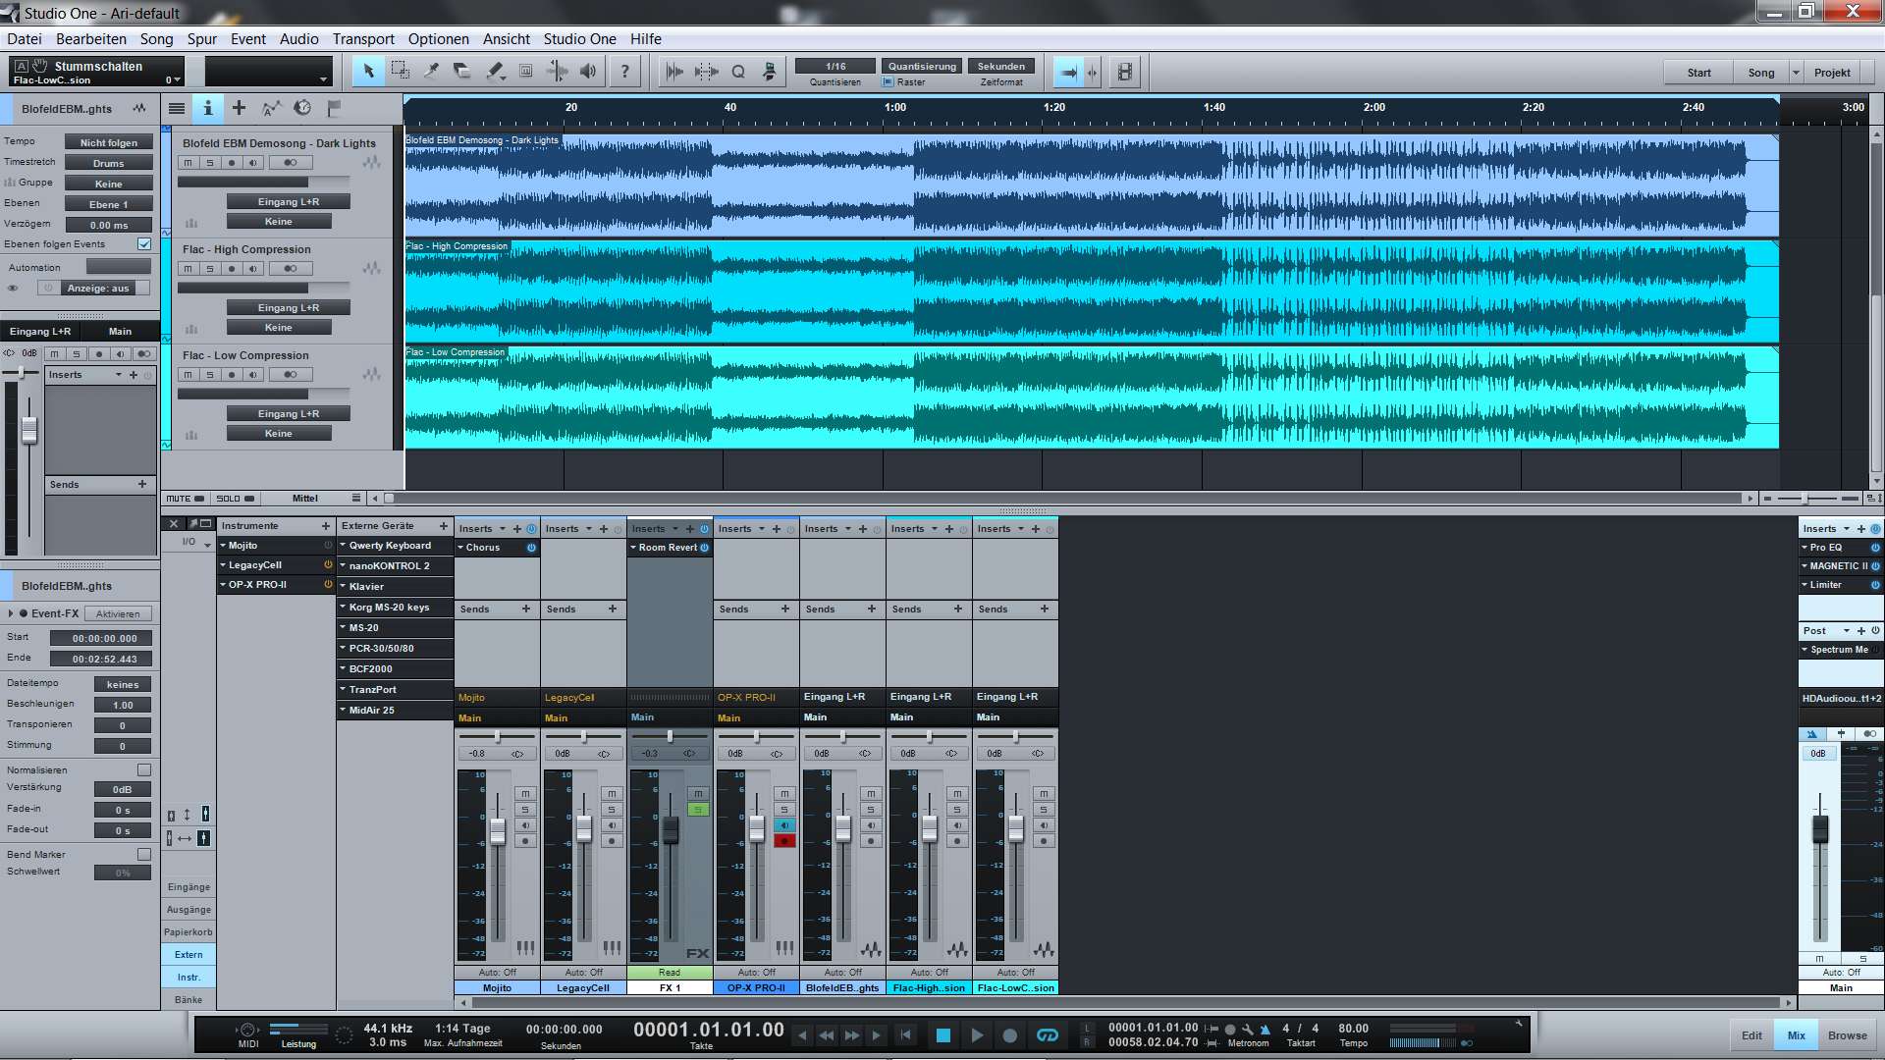Click the Quantisierung button
This screenshot has height=1060, width=1885.
(x=922, y=66)
